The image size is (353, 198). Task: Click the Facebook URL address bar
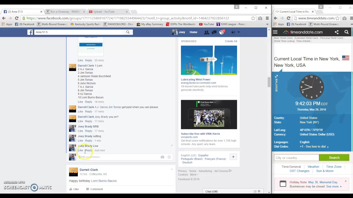click(137, 18)
